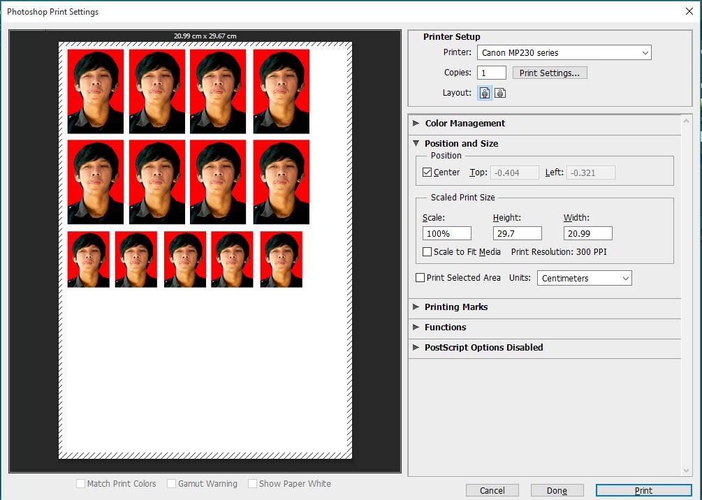Click the Cancel button
Screen dimensions: 702x500
[x=492, y=491]
